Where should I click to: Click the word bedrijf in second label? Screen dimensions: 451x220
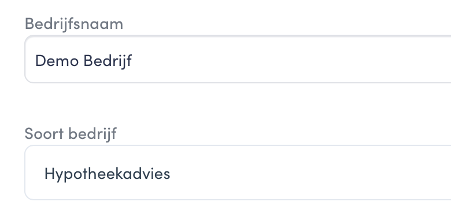point(93,134)
